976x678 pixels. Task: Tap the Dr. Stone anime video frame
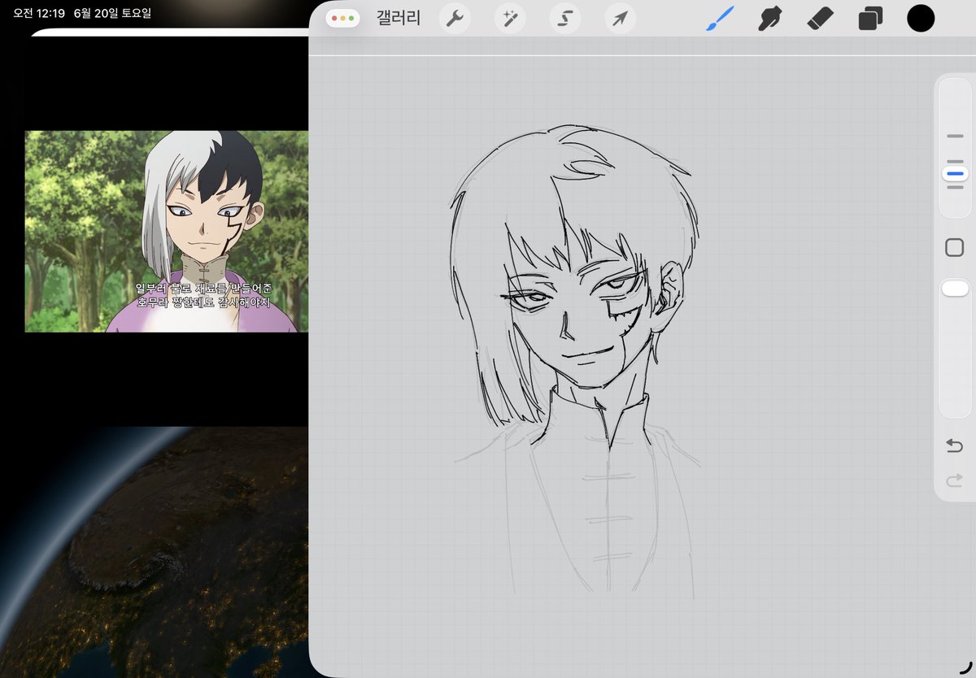[x=167, y=232]
